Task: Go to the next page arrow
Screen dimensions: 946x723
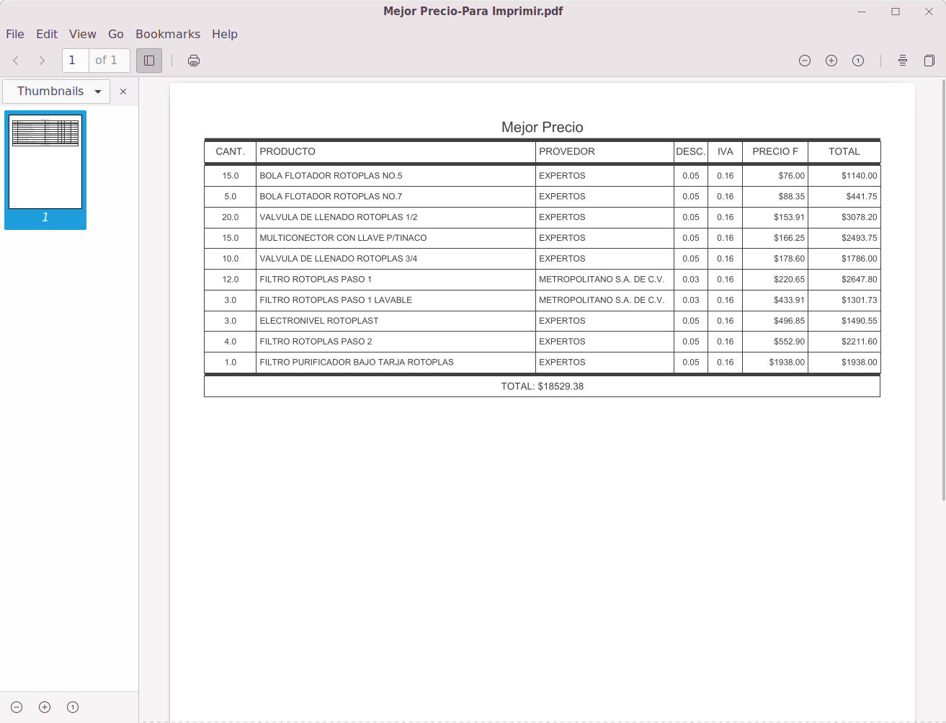Action: click(42, 61)
